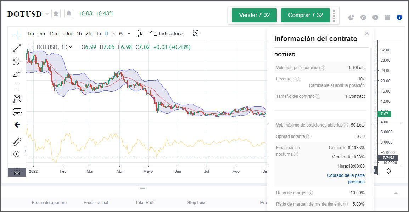Close the Información del contrato panel
Image resolution: width=409 pixels, height=212 pixels.
(x=367, y=33)
